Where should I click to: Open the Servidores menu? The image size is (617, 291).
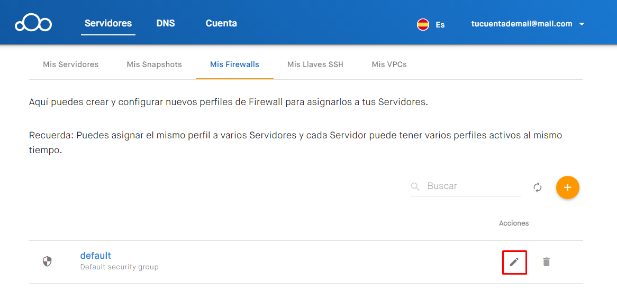tap(108, 23)
